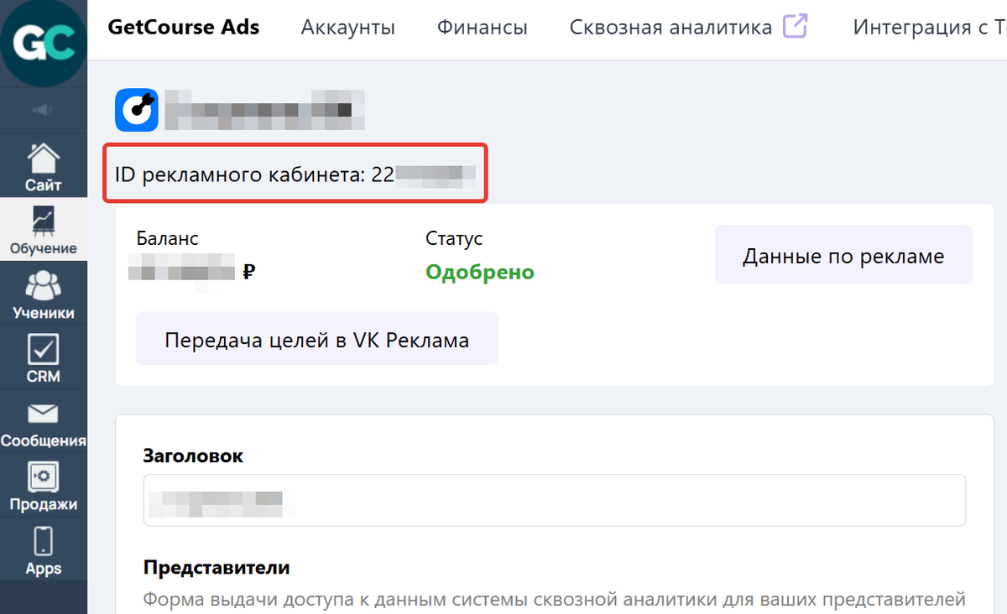Focus the Заголовок input field
Screen dimensions: 1007x614
coord(555,501)
